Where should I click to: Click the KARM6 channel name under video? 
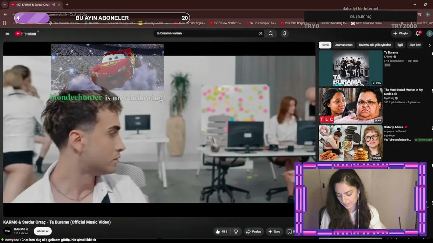20,229
